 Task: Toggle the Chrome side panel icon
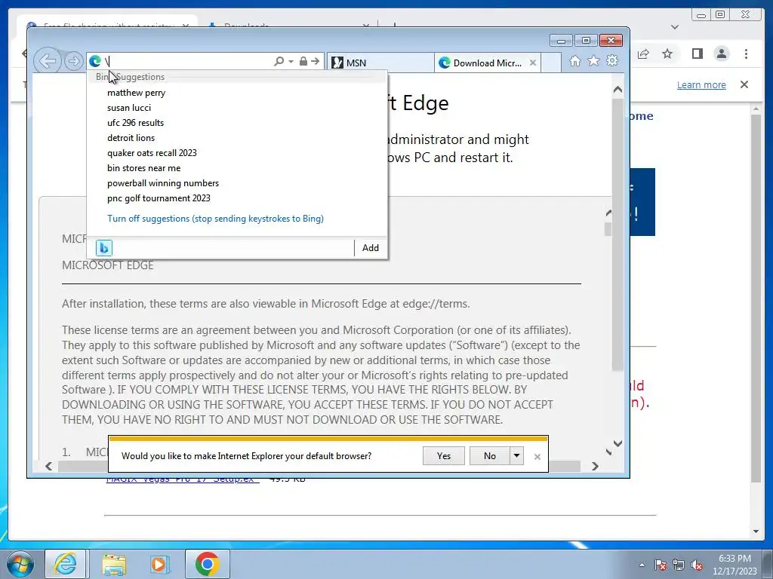pos(697,54)
